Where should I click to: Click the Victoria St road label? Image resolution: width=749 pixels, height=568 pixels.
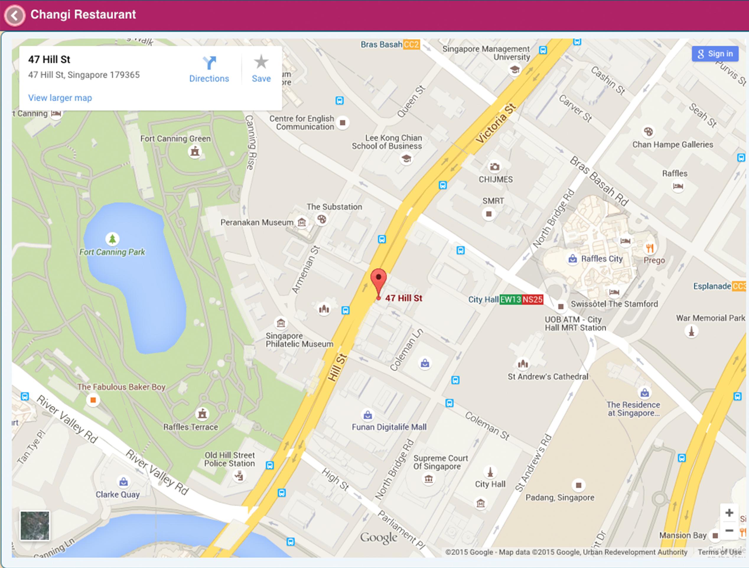coord(496,123)
